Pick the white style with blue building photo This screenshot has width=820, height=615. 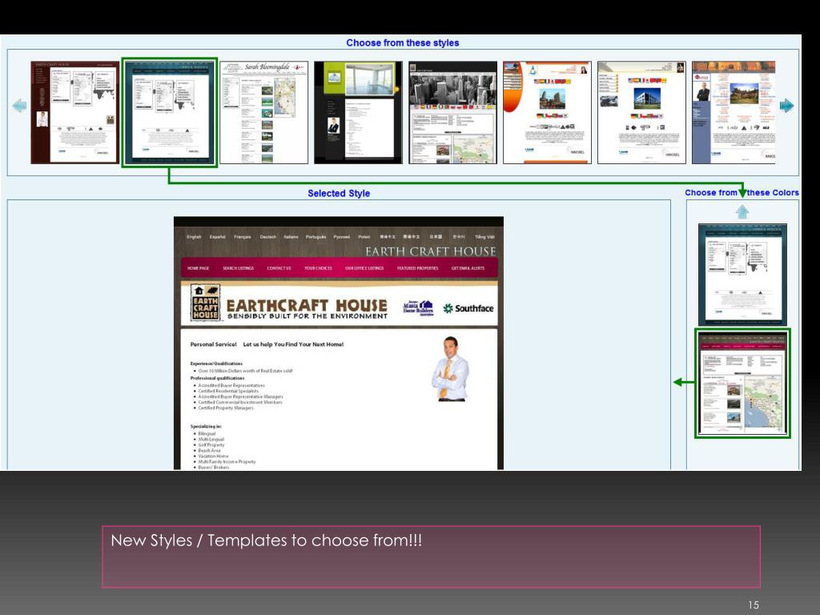click(641, 112)
